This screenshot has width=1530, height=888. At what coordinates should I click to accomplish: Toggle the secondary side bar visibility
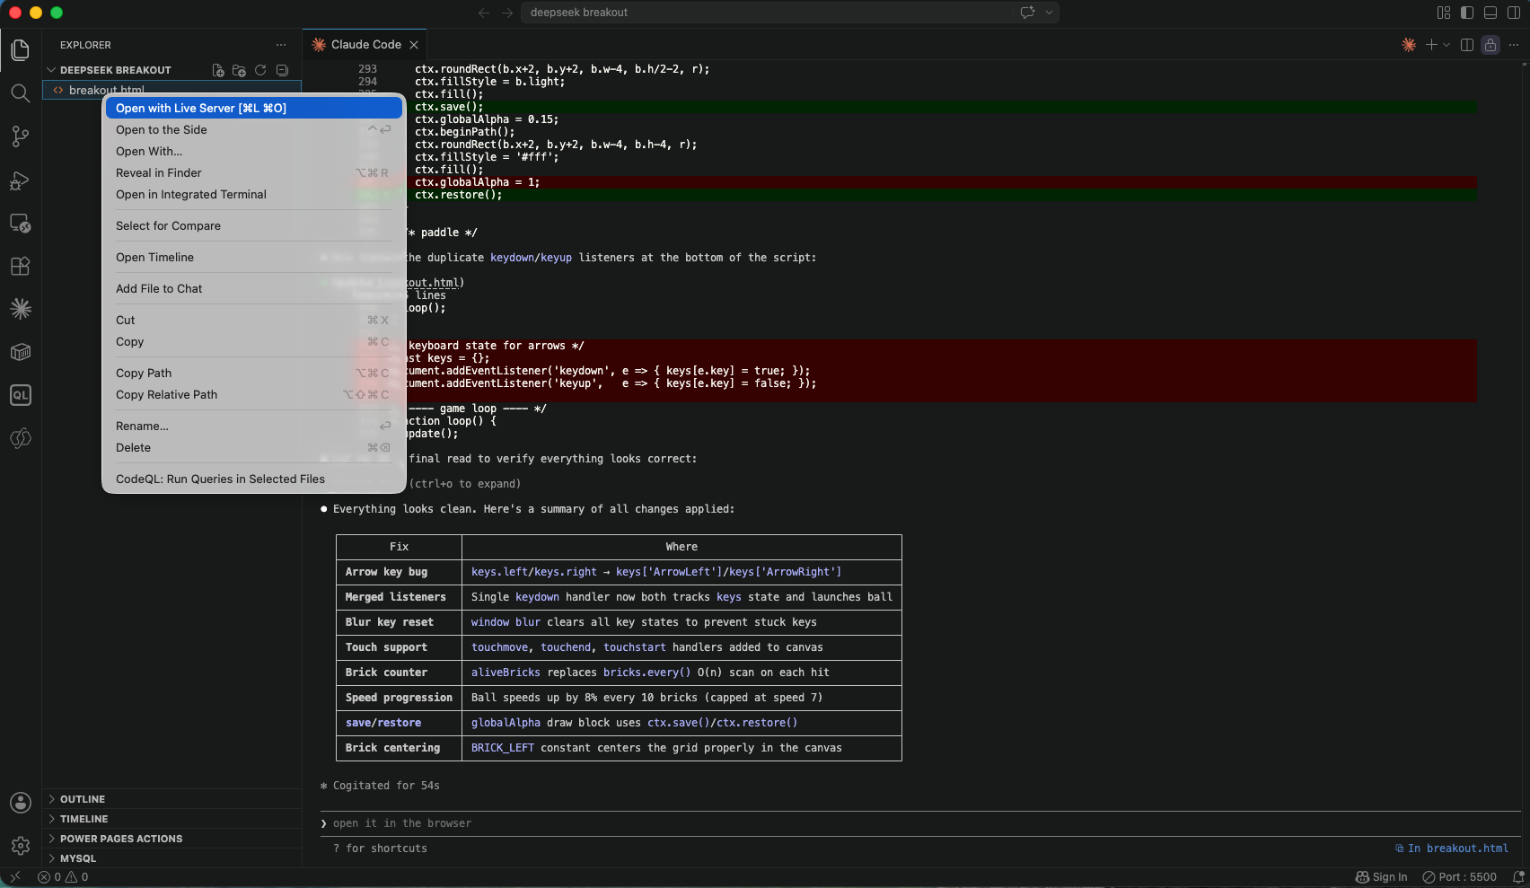(1514, 13)
